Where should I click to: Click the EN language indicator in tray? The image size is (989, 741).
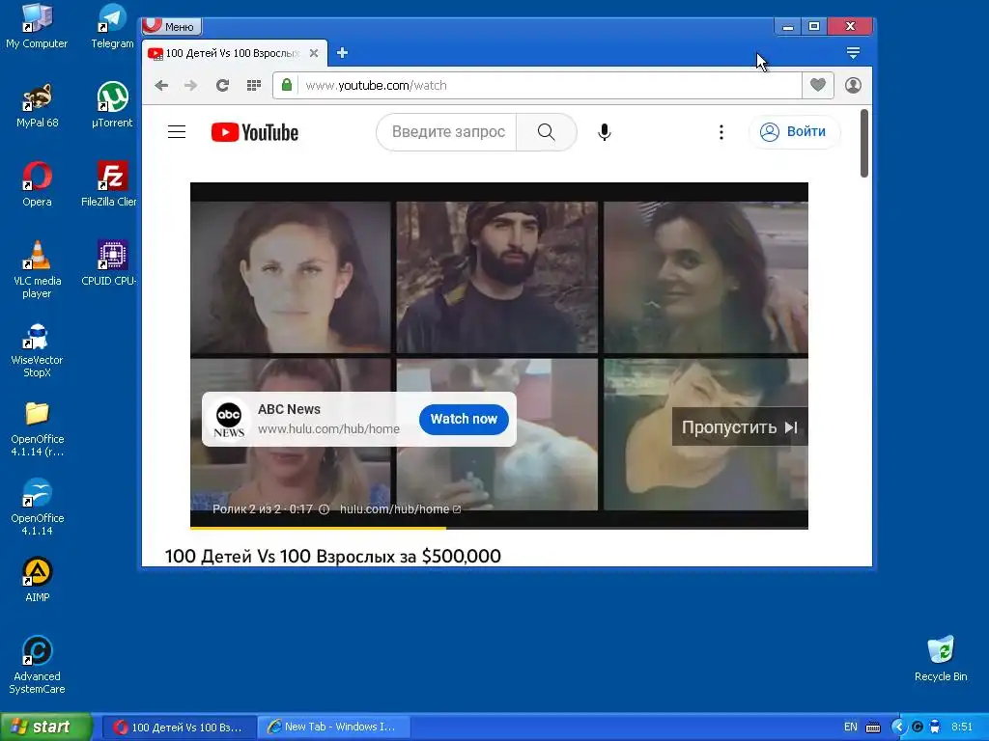850,727
